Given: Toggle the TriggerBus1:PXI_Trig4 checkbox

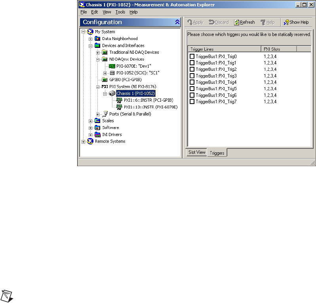Looking at the screenshot, I should (x=192, y=82).
